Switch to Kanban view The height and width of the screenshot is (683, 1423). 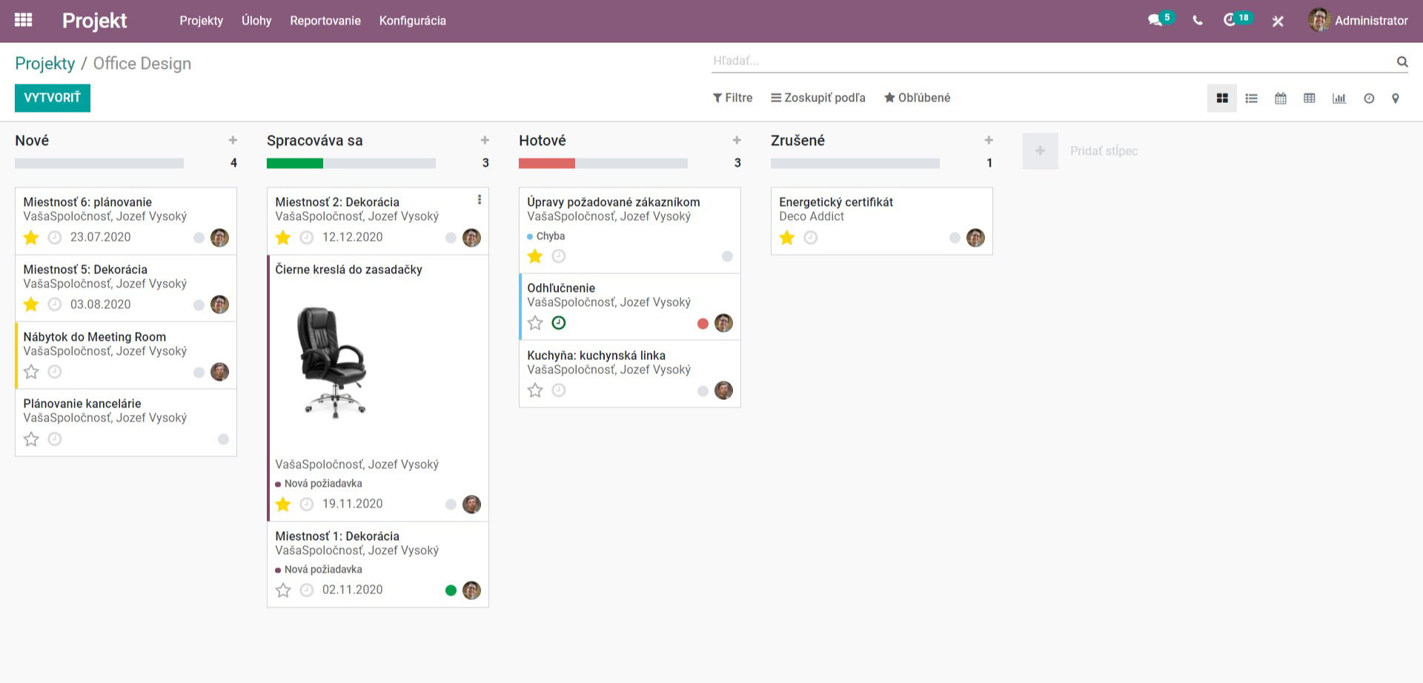point(1222,98)
